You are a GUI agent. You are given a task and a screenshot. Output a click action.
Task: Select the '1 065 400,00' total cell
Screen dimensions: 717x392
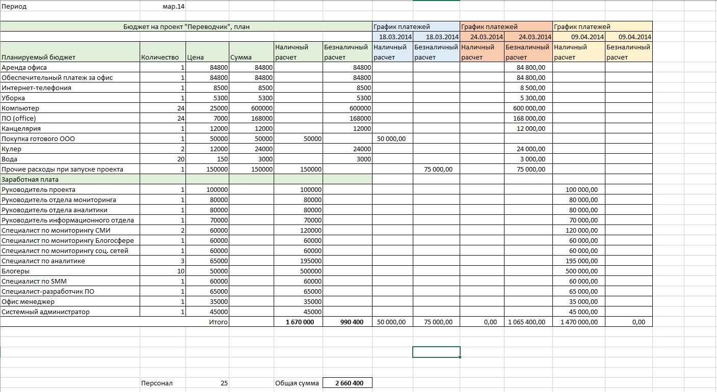528,322
